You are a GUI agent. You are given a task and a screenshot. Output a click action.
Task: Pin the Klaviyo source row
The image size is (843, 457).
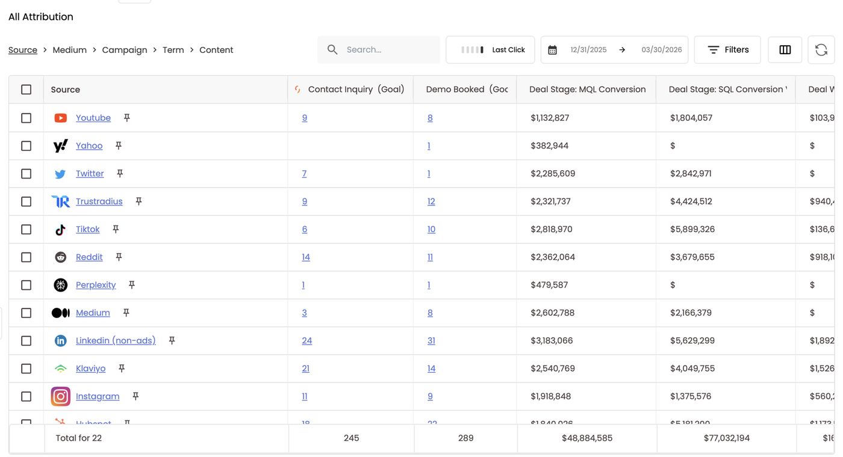(122, 369)
